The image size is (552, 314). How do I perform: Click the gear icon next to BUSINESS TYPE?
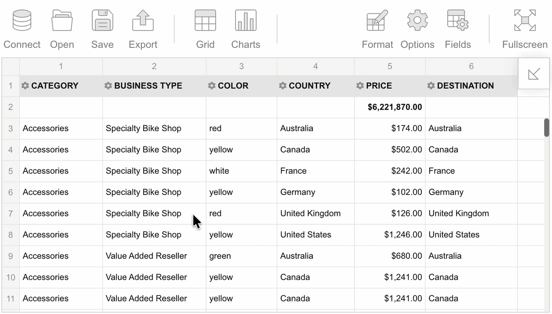coord(108,86)
